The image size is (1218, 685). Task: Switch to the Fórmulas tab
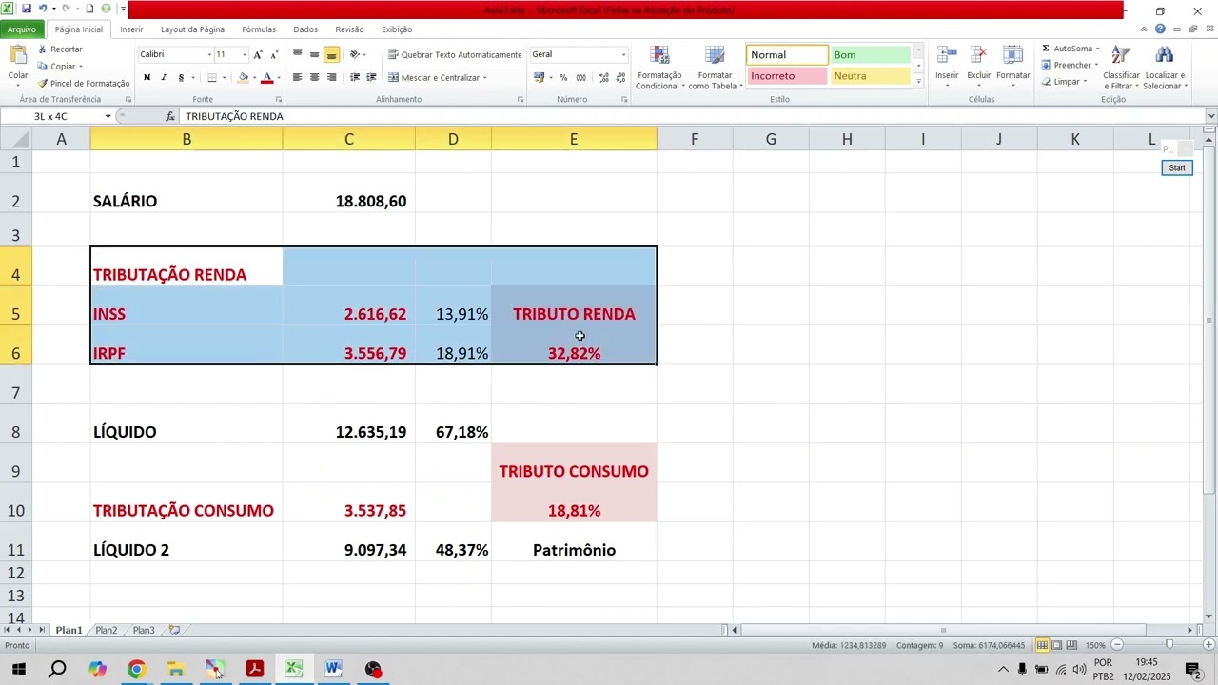(x=259, y=29)
